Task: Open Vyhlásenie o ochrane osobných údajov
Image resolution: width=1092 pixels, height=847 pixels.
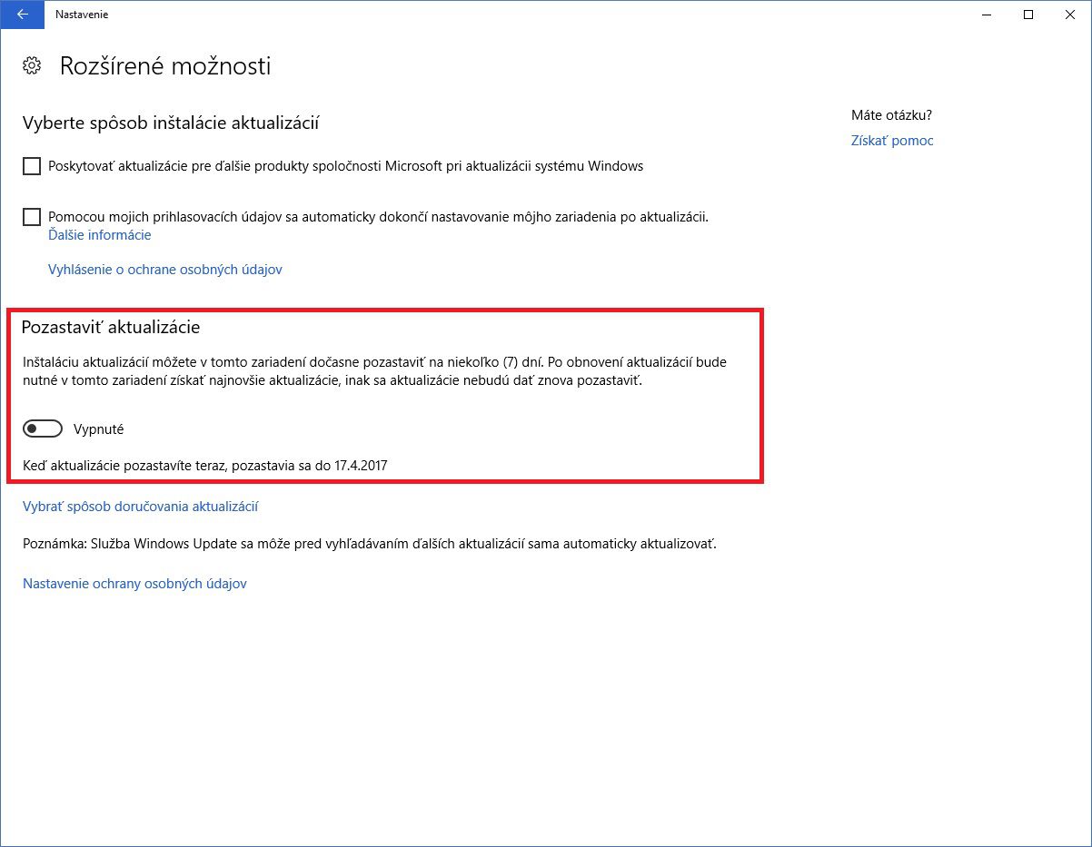Action: 165,270
